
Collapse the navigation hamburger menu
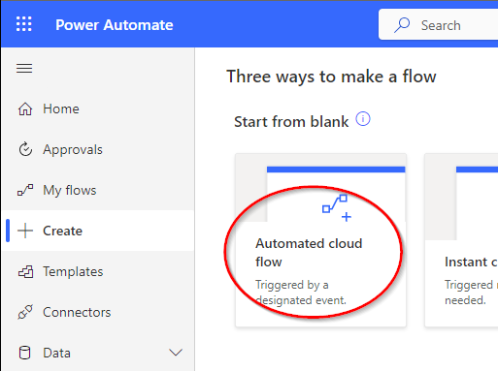click(x=24, y=68)
